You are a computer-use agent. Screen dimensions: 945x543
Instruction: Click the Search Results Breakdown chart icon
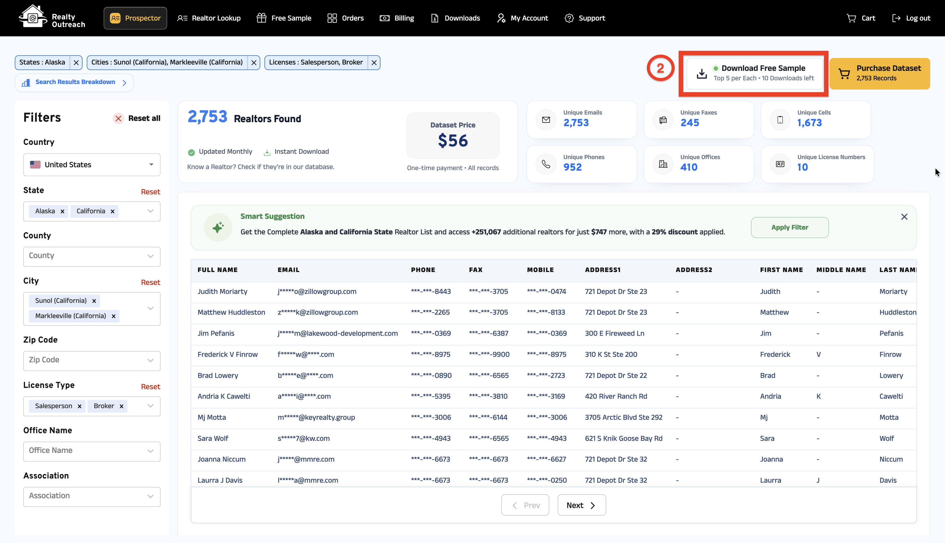pos(26,83)
